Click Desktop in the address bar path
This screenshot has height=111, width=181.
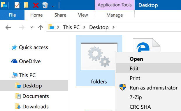99,27
